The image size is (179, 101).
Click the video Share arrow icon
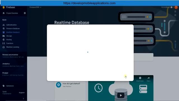[x=149, y=78]
